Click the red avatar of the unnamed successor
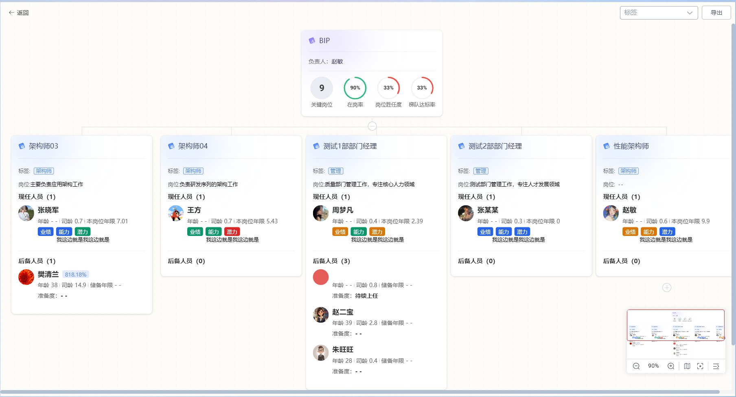736x397 pixels. coord(321,277)
